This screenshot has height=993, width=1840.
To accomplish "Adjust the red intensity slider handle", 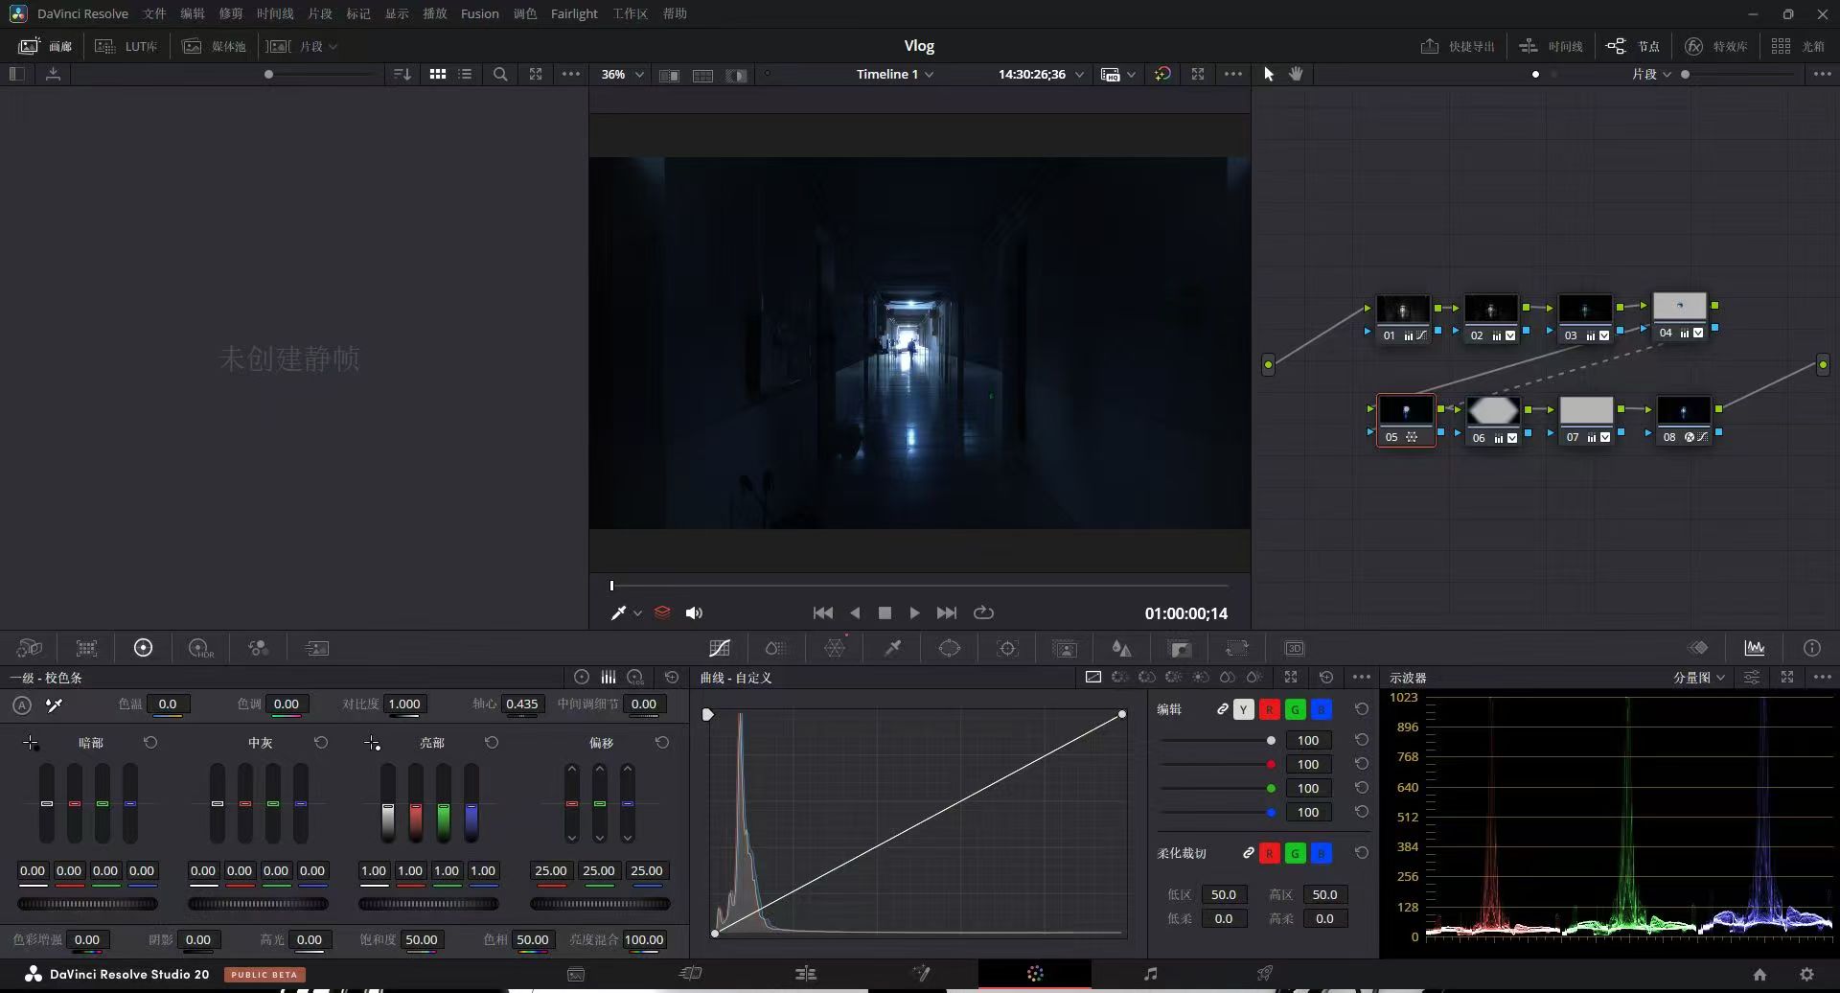I will point(1271,765).
